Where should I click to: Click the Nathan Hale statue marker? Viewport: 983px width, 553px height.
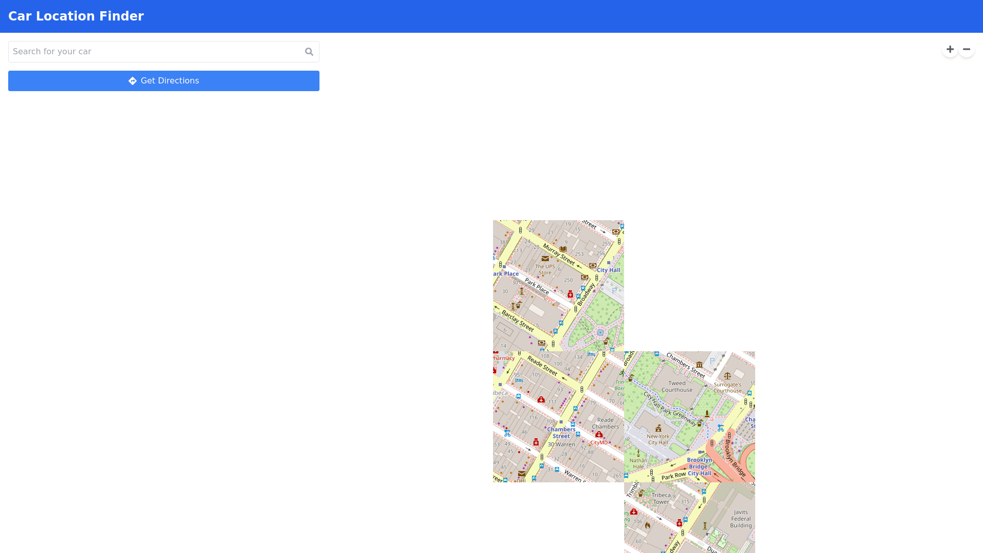638,454
